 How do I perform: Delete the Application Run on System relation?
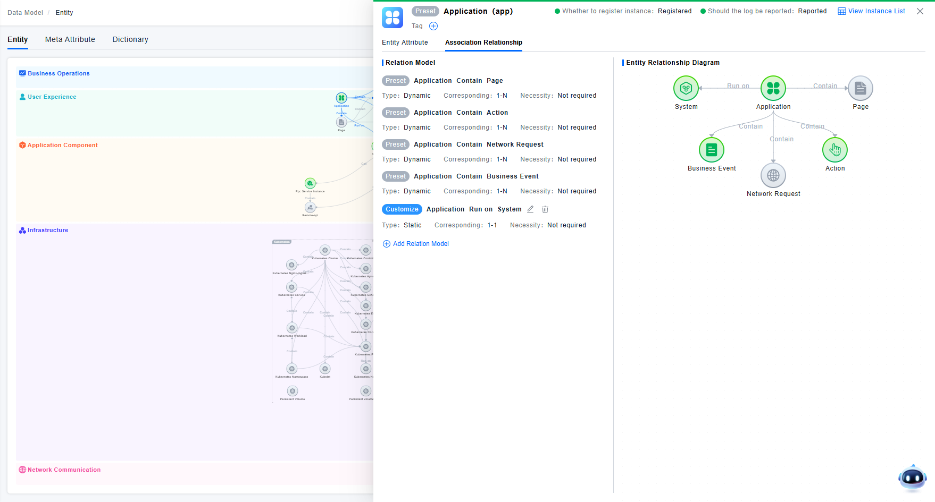click(545, 209)
